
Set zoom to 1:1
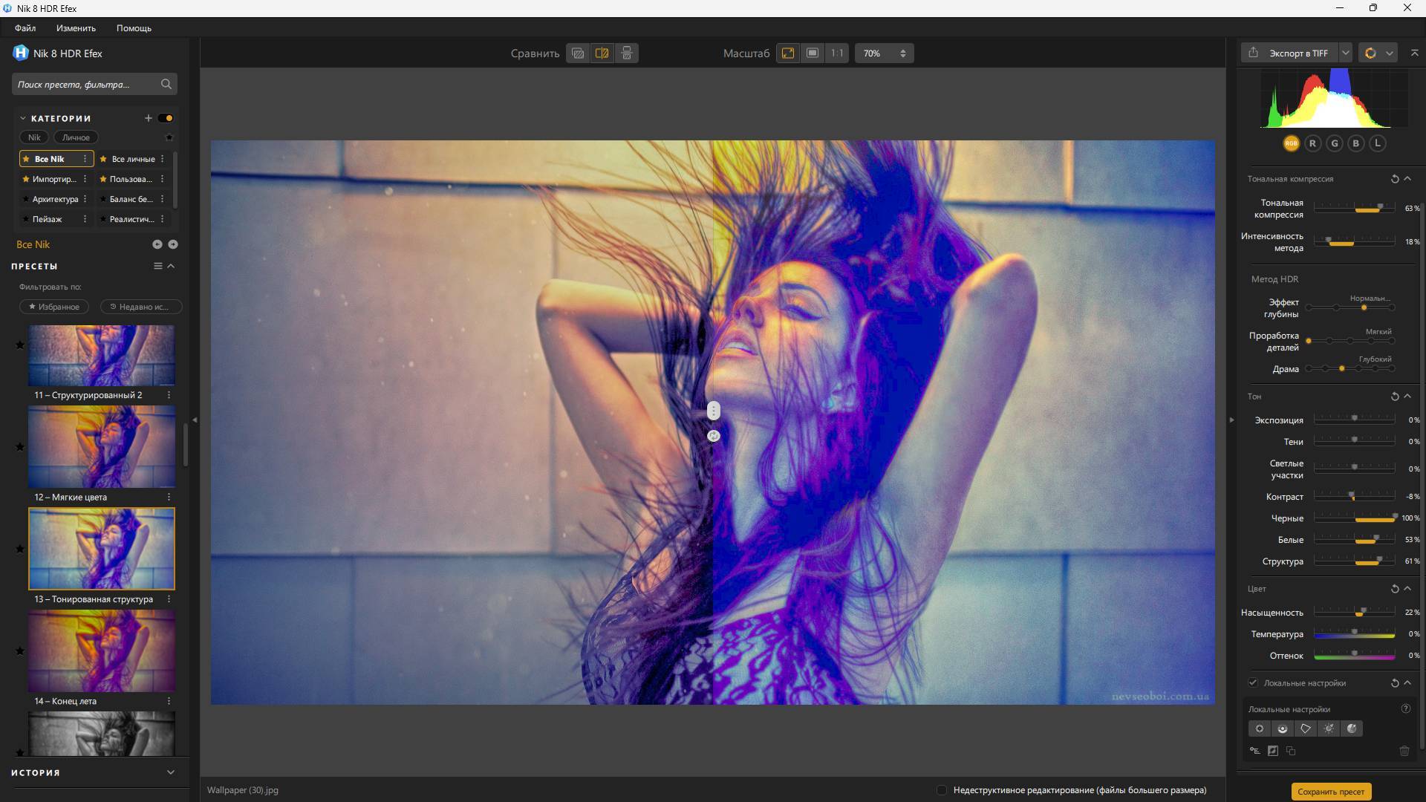837,53
